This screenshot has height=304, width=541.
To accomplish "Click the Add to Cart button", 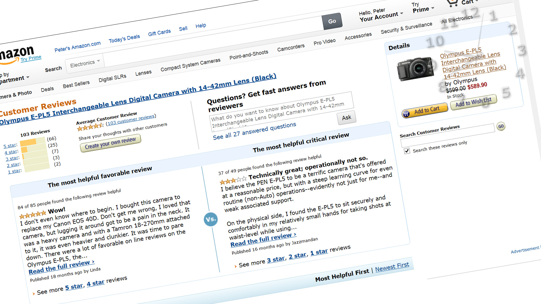I will (425, 110).
